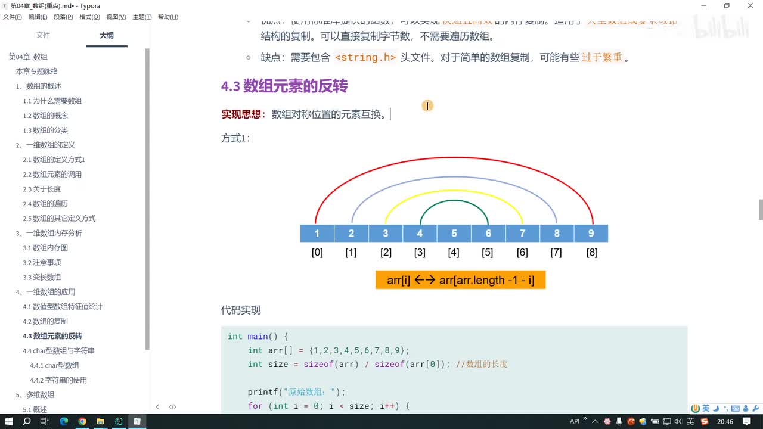Open network status tray icon
Image resolution: width=763 pixels, height=429 pixels.
pos(666,421)
